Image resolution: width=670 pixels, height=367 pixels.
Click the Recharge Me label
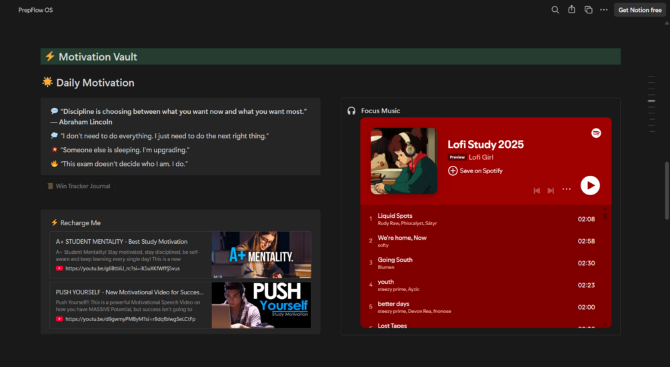click(80, 222)
